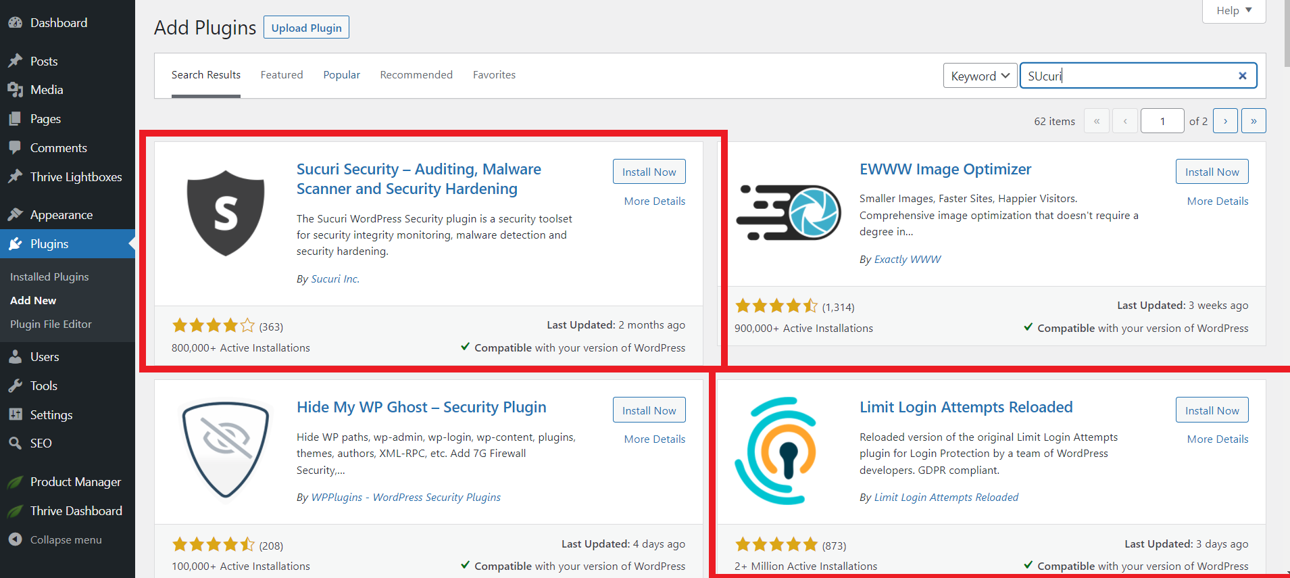
Task: Click the SEO magnifier icon
Action: click(x=16, y=443)
